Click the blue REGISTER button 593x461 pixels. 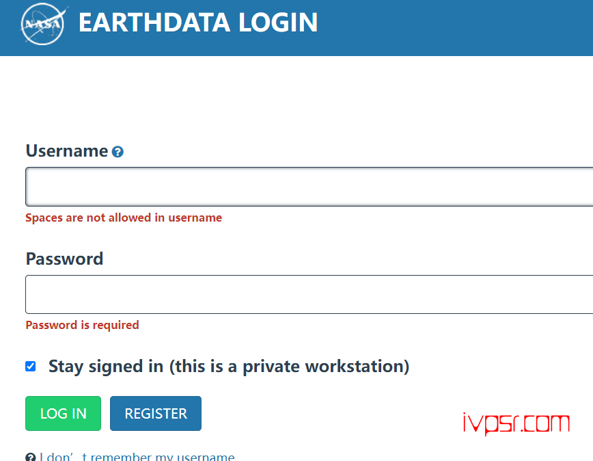pyautogui.click(x=156, y=413)
